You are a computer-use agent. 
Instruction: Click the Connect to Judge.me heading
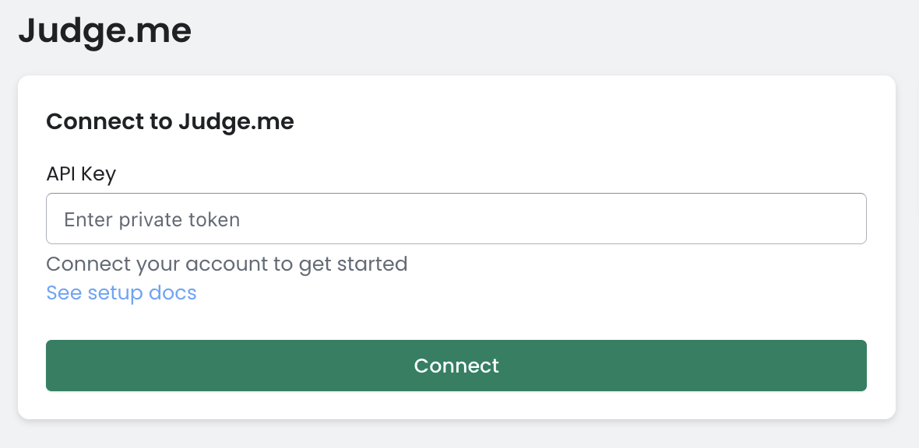(170, 122)
